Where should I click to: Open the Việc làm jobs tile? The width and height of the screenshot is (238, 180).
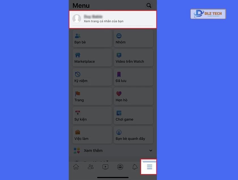point(92,135)
